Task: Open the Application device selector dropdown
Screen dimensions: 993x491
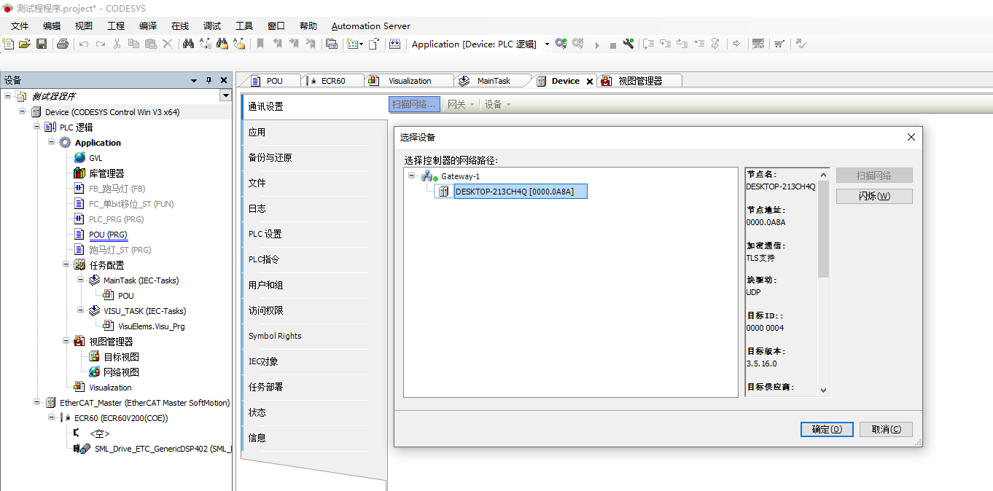Action: (547, 44)
